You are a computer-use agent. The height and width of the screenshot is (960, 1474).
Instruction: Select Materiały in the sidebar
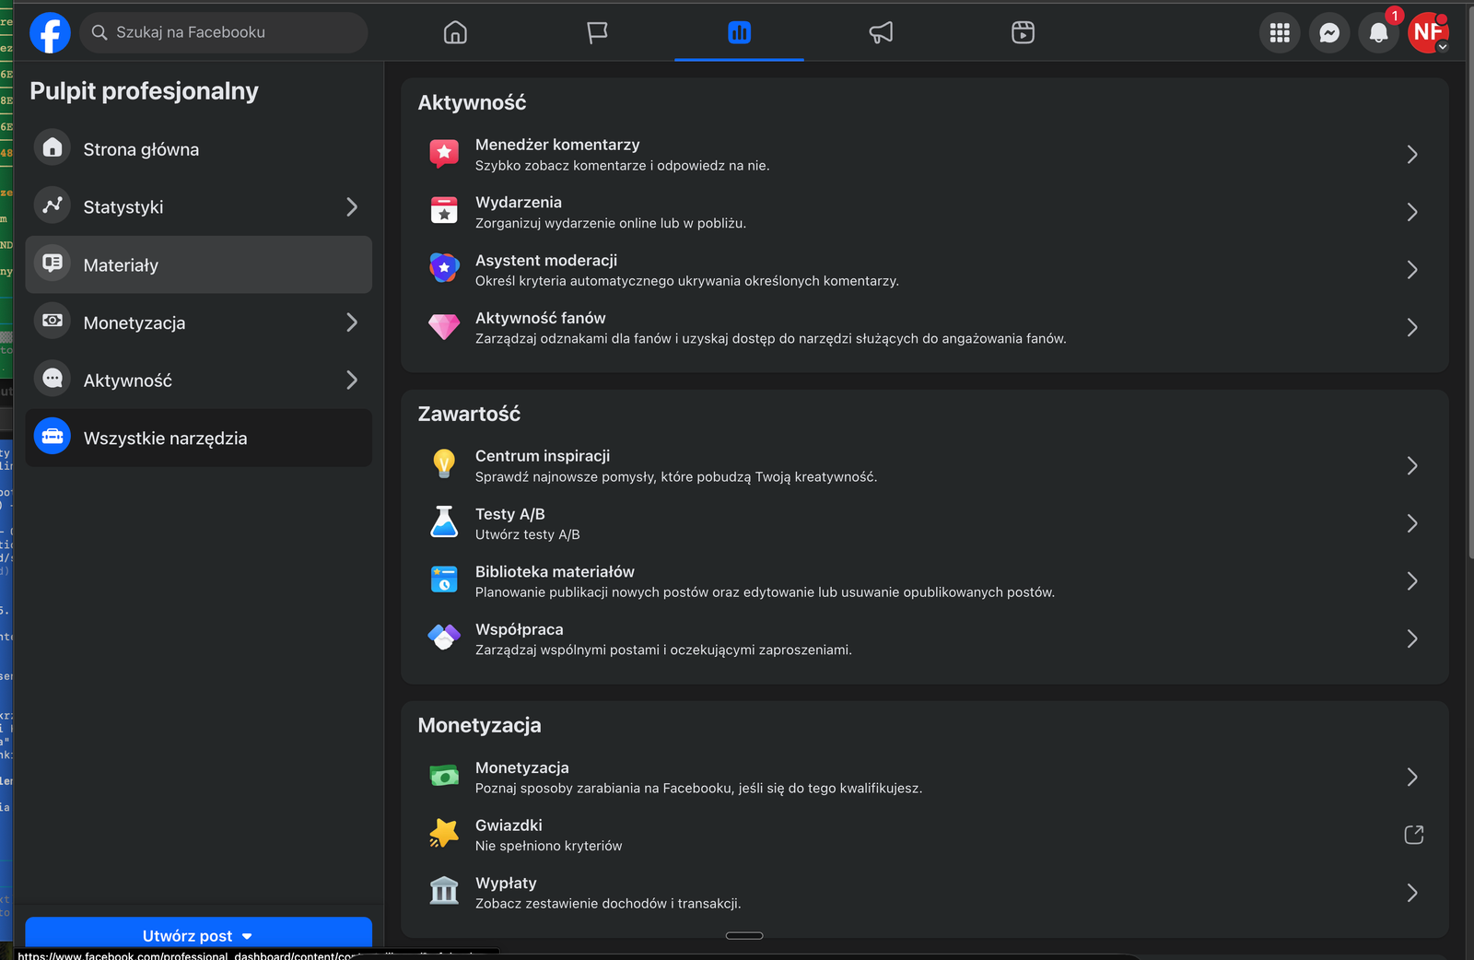coord(198,265)
